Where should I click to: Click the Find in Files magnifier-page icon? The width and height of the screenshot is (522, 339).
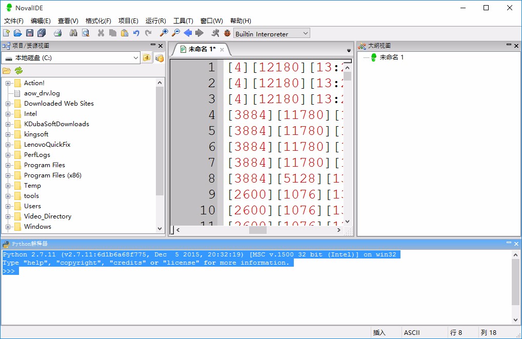click(86, 33)
